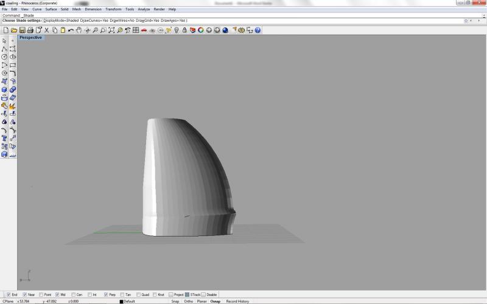Click the Undo arrow icon
Screen dimensions: 487x304
71,30
